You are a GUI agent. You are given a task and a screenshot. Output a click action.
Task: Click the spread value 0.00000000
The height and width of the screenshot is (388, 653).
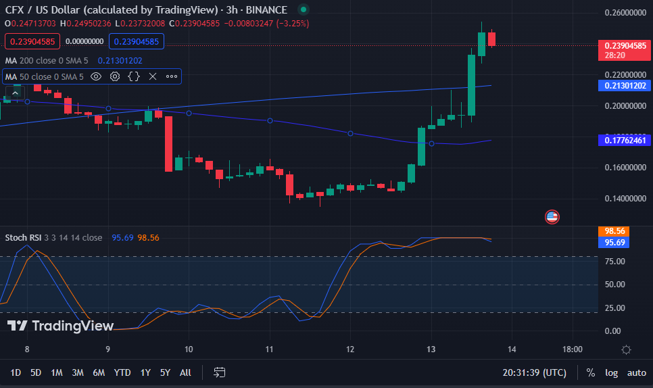coord(84,42)
